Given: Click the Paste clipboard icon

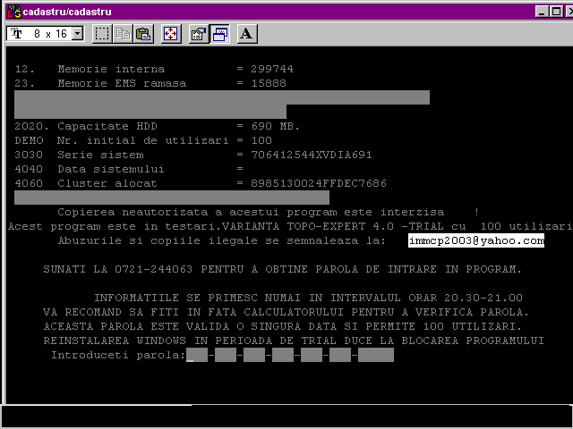Looking at the screenshot, I should point(142,34).
